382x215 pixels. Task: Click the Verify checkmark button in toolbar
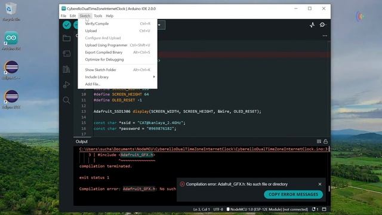[66, 25]
